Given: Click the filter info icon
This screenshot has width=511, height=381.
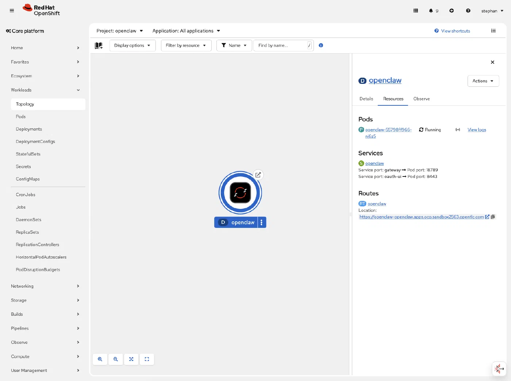Looking at the screenshot, I should [321, 45].
